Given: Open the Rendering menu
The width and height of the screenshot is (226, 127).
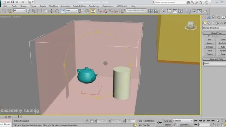Looking at the screenshot, I should pos(94,6).
